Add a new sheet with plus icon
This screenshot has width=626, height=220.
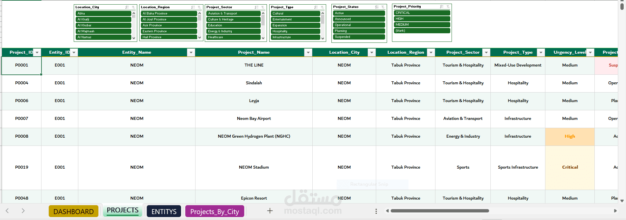point(270,211)
